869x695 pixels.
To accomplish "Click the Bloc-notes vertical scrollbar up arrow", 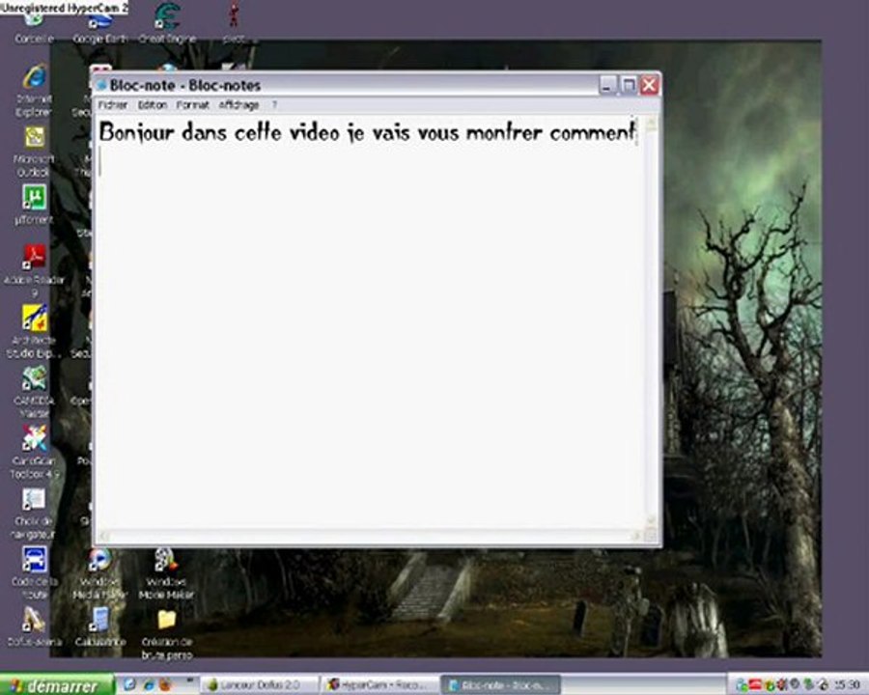I will coord(651,123).
